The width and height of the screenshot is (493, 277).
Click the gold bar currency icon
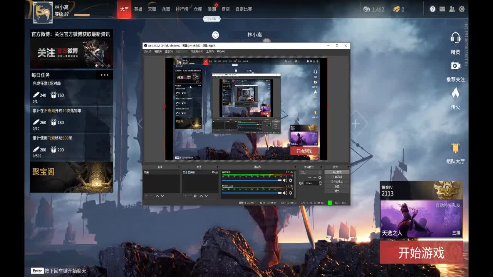(x=396, y=9)
